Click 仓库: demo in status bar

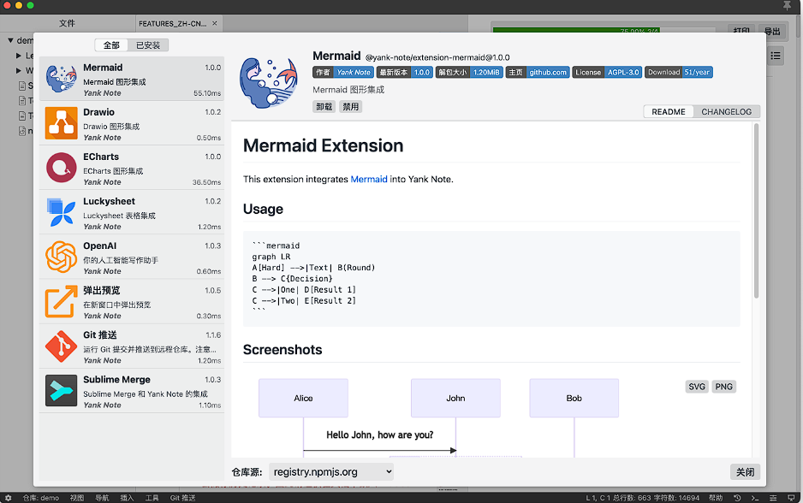[41, 498]
